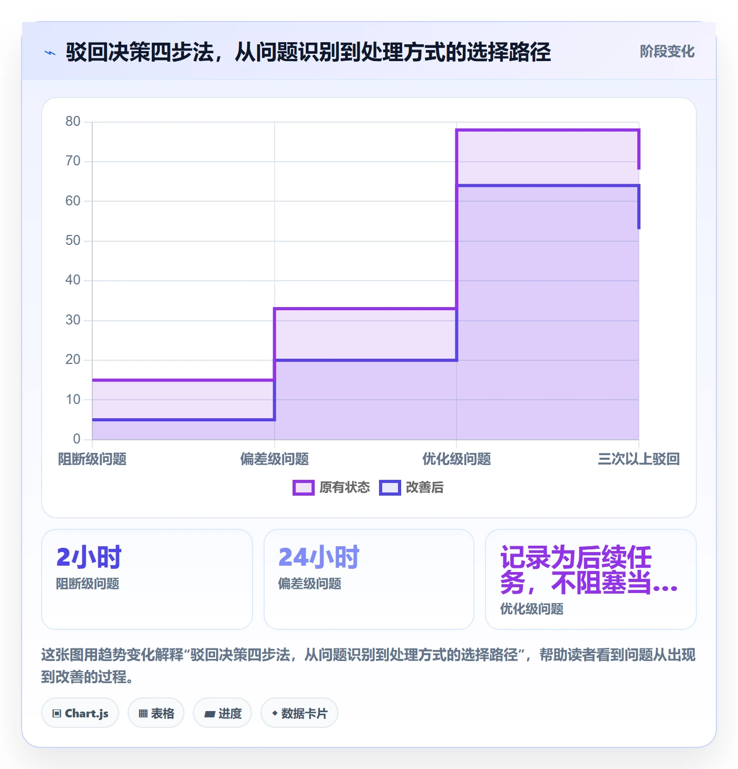Toggle 原有状态 dataset via legend label
This screenshot has height=769, width=738.
(345, 488)
